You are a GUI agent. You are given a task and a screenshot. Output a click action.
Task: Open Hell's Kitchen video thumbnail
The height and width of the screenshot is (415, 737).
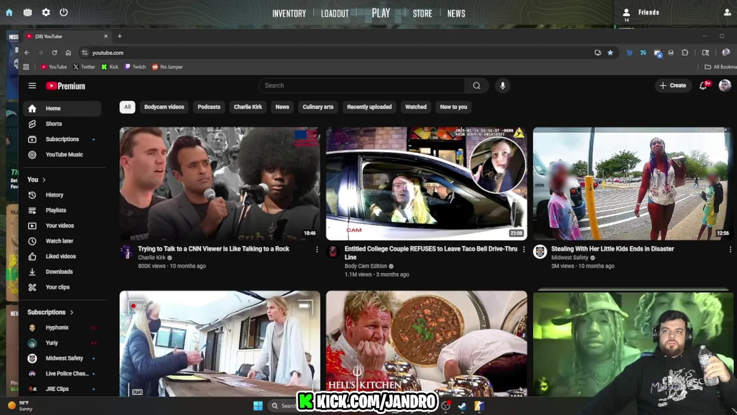426,344
